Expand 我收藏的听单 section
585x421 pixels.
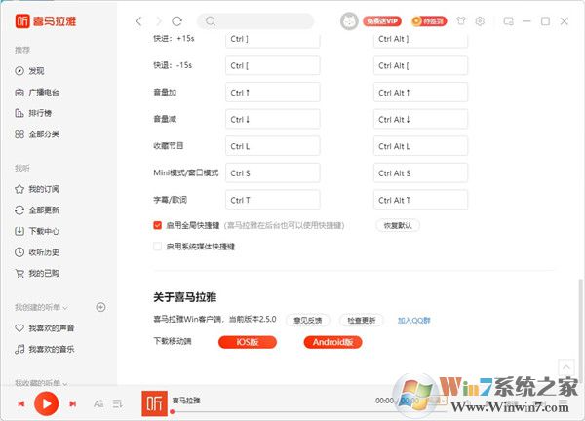pyautogui.click(x=41, y=383)
